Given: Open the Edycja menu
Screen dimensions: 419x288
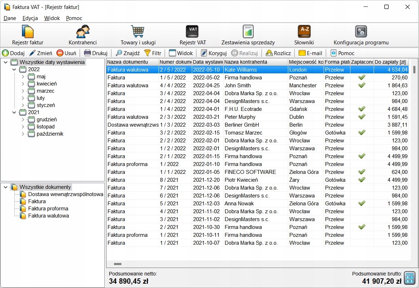Looking at the screenshot, I should click(x=30, y=18).
